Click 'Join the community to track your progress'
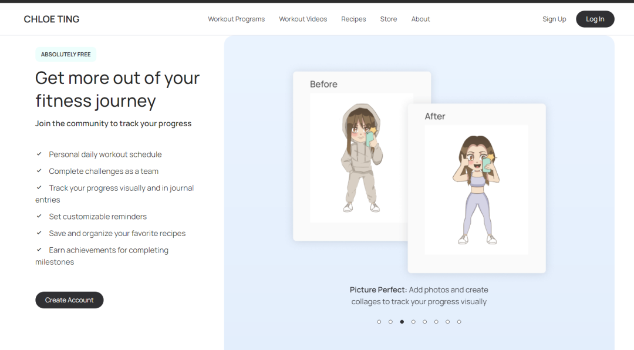This screenshot has width=634, height=350. [x=113, y=123]
